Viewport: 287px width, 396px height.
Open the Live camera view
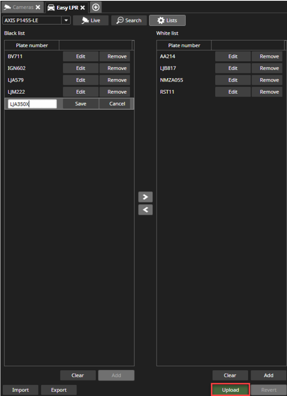pyautogui.click(x=91, y=21)
